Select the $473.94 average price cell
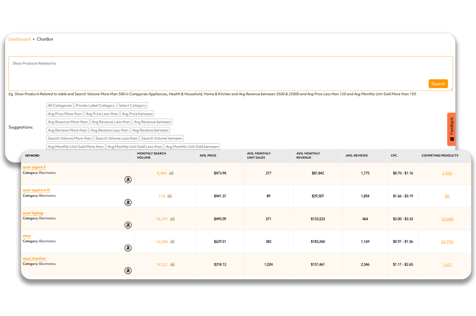The height and width of the screenshot is (316, 476). [x=220, y=173]
